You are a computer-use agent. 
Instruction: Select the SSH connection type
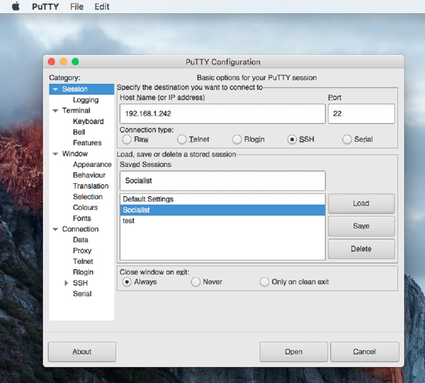(x=292, y=139)
